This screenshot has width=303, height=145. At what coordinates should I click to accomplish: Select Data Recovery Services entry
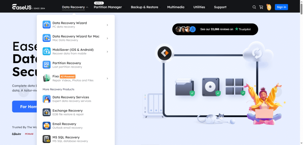tap(70, 99)
